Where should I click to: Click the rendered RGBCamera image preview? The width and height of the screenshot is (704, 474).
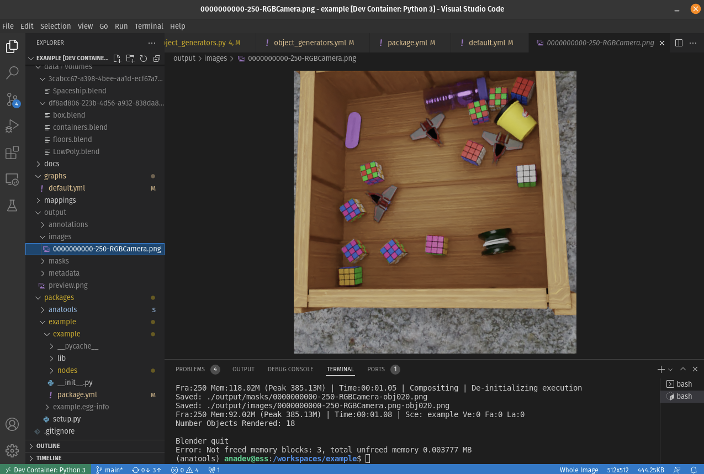point(435,212)
